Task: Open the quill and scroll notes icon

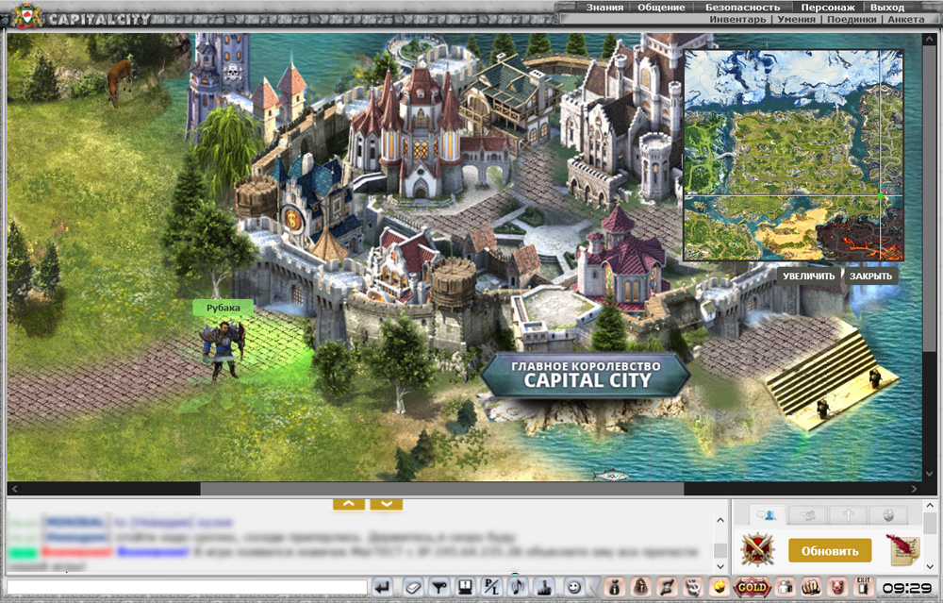Action: coord(902,550)
